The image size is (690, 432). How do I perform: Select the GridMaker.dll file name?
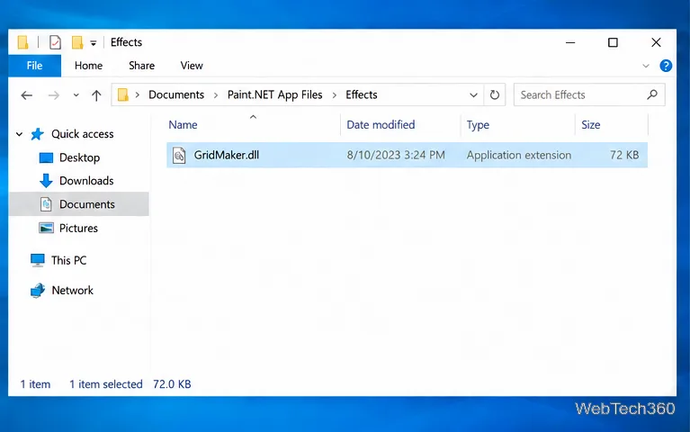tap(226, 155)
